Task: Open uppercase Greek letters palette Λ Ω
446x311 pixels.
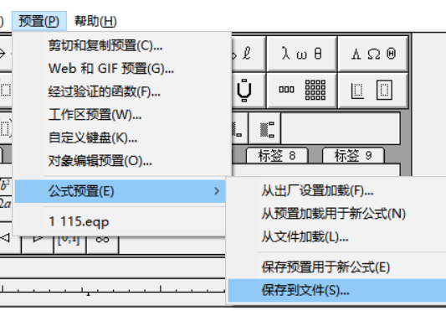Action: click(x=373, y=54)
